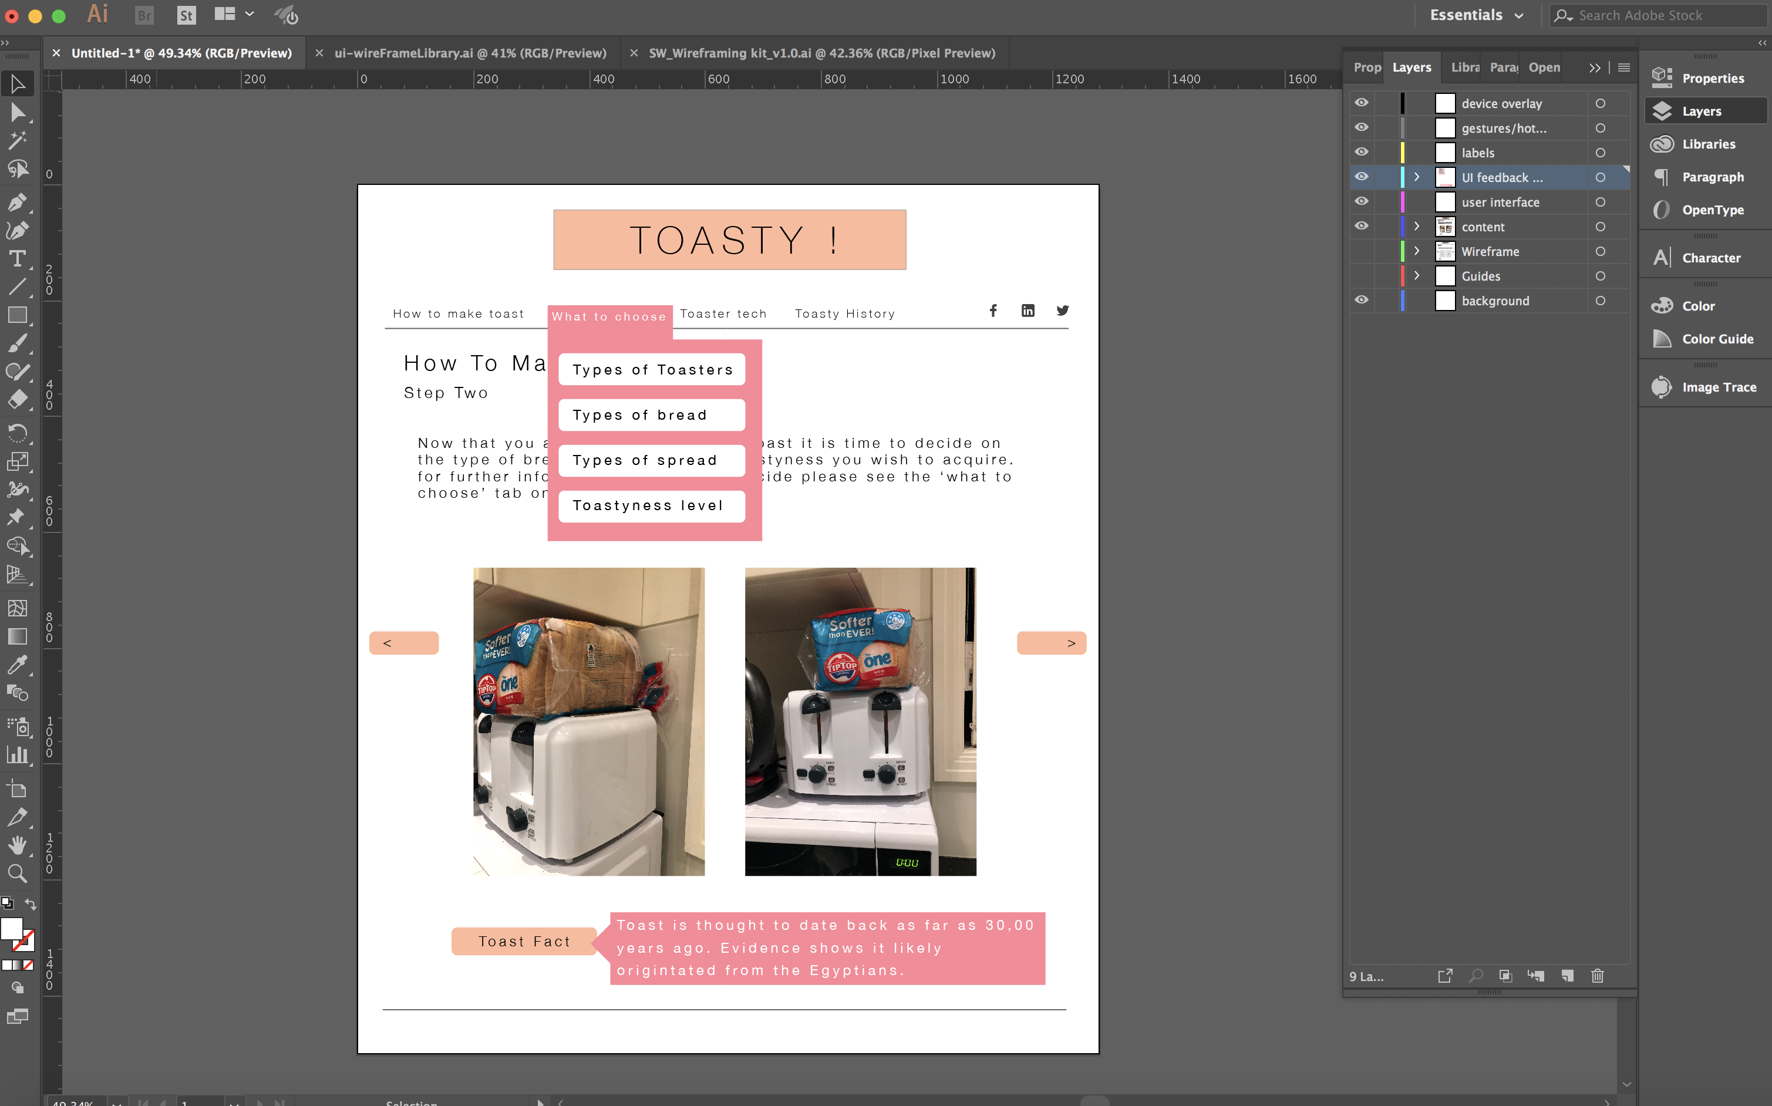Expand the Guides layer contents
1772x1106 pixels.
click(x=1417, y=276)
